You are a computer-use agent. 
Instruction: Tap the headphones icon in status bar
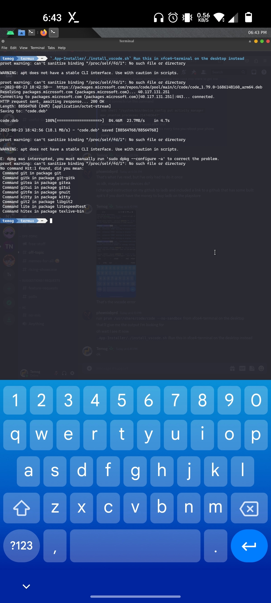click(x=159, y=18)
